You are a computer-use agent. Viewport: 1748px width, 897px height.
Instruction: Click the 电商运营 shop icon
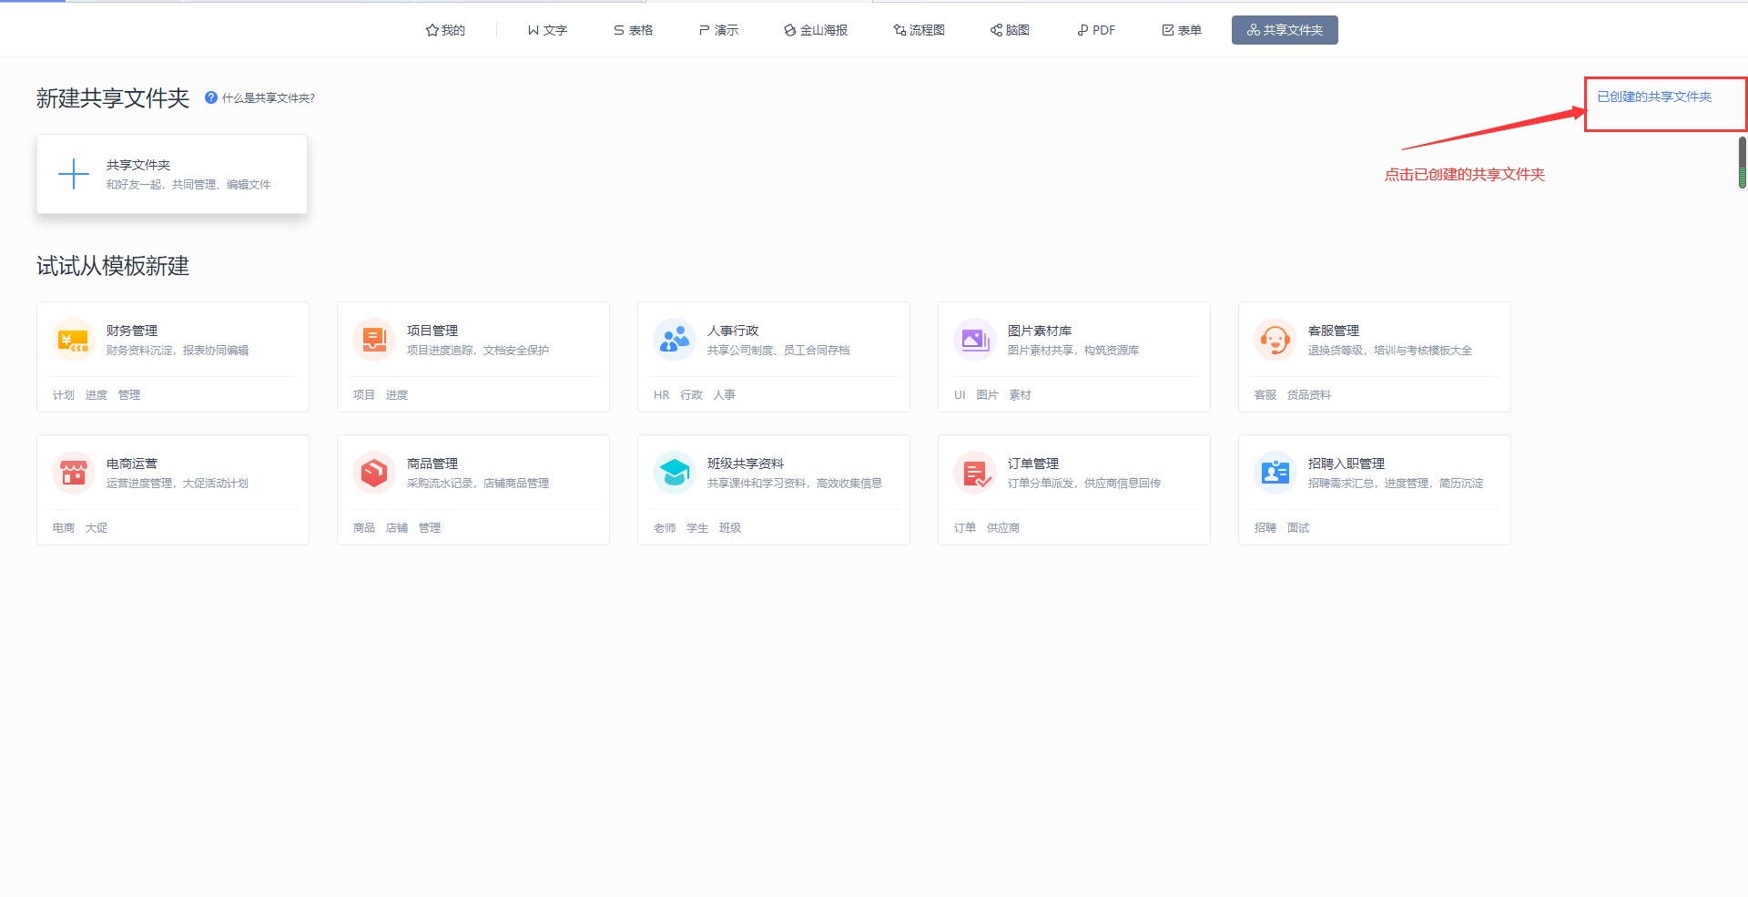point(74,473)
